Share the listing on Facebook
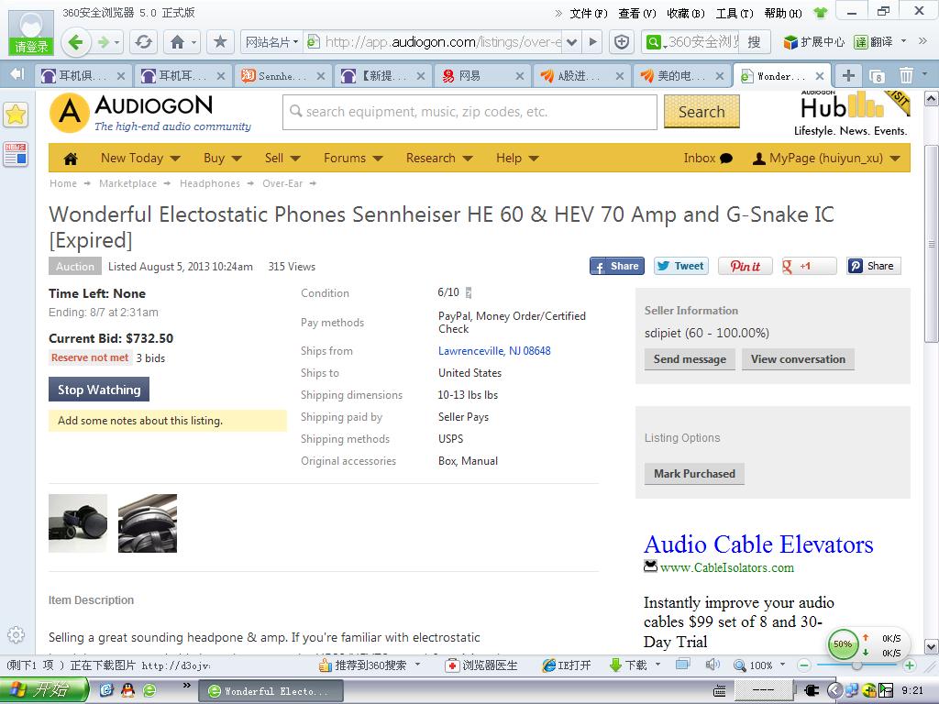The width and height of the screenshot is (939, 704). click(x=617, y=266)
